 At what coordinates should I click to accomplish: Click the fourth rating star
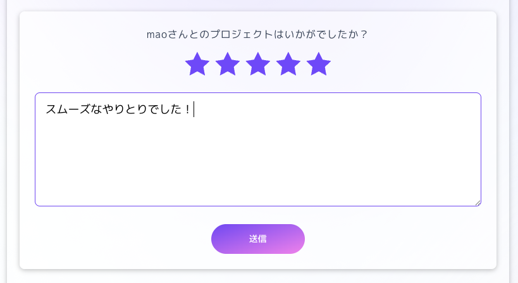tap(288, 65)
